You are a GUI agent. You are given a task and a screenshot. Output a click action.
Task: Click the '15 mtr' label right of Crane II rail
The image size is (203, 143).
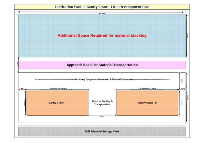click(183, 89)
